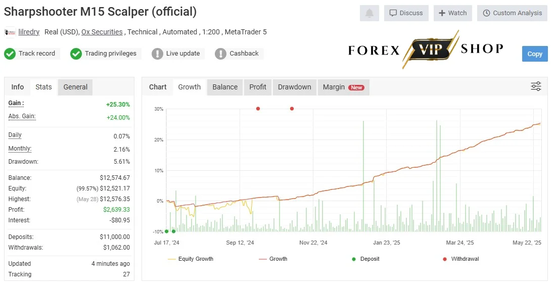Click the Trading privileges status text
This screenshot has width=554, height=286.
(111, 54)
